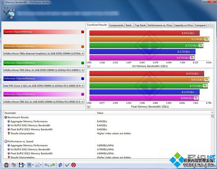
Task: Toggle the orange Reference Chipset/Memory color box
Action: point(83,46)
